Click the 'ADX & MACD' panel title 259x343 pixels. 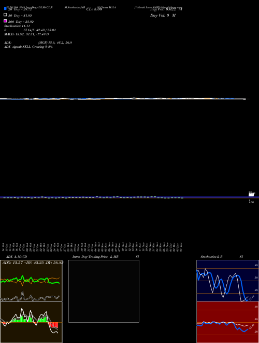(17, 257)
